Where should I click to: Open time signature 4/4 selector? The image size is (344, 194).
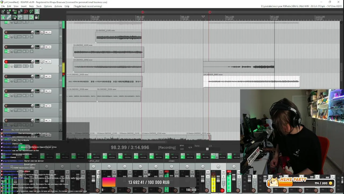(190, 147)
